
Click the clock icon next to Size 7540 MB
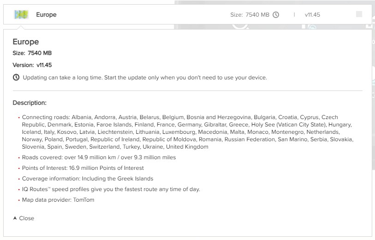[276, 15]
